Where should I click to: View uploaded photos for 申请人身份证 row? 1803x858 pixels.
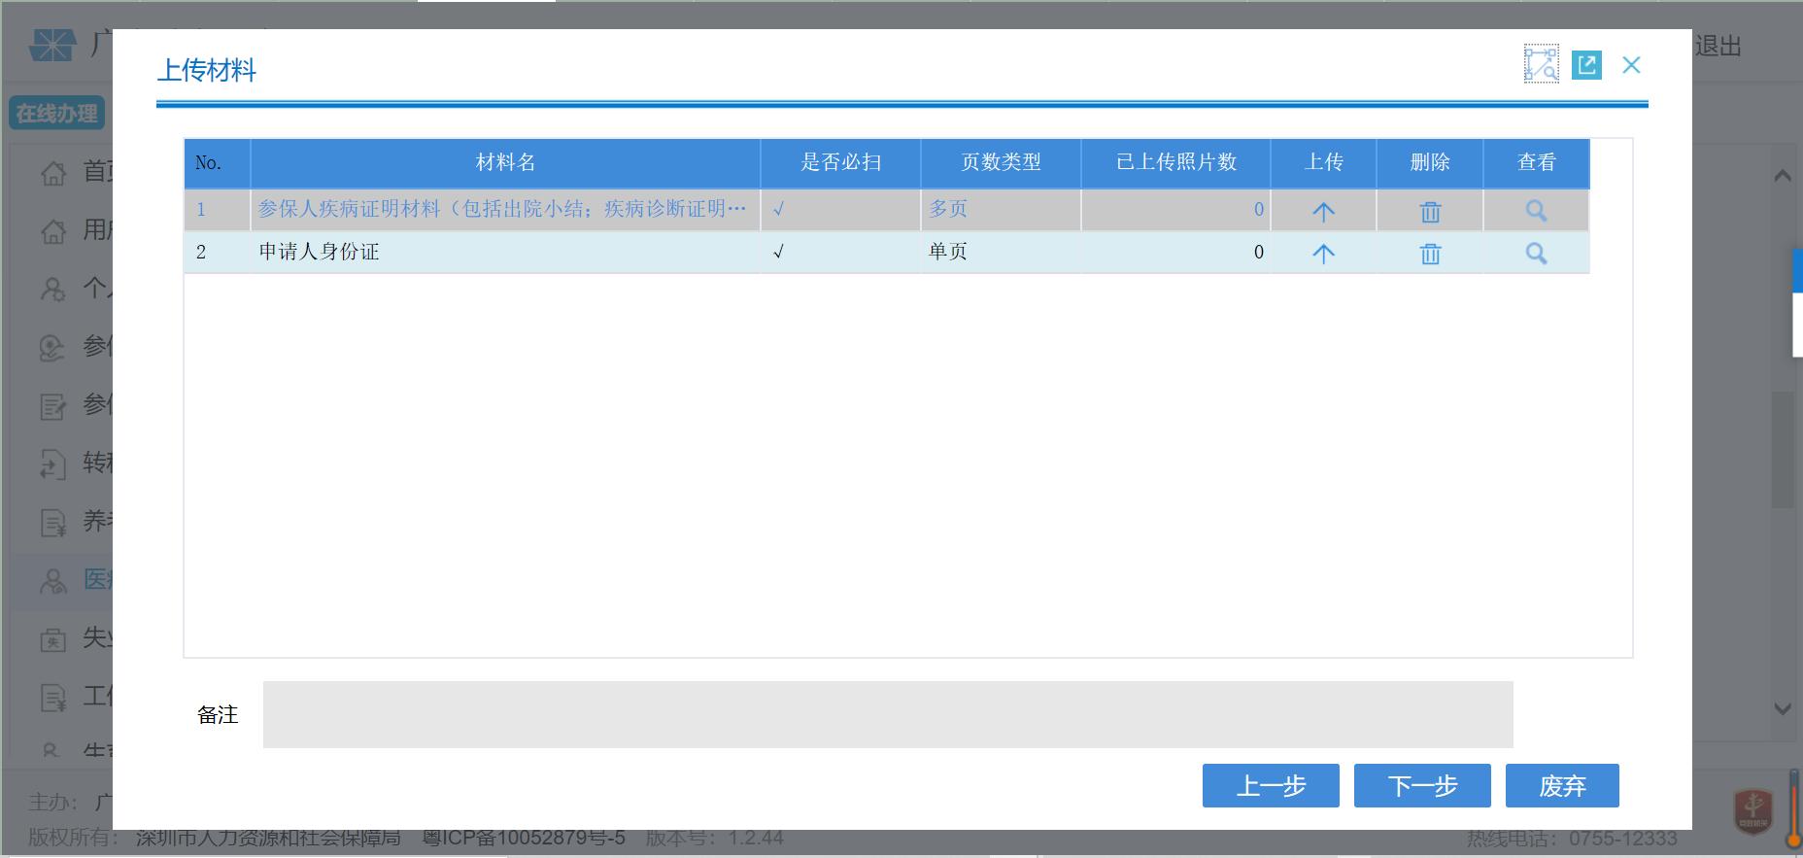point(1536,254)
